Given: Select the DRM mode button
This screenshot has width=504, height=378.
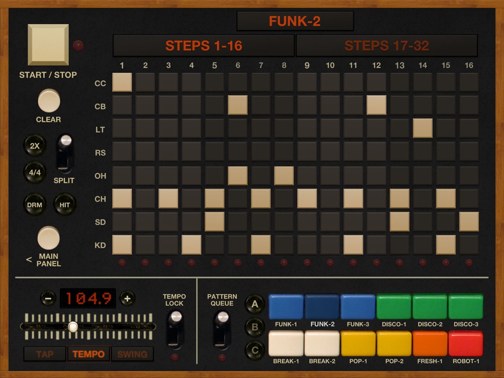Looking at the screenshot, I should point(34,205).
